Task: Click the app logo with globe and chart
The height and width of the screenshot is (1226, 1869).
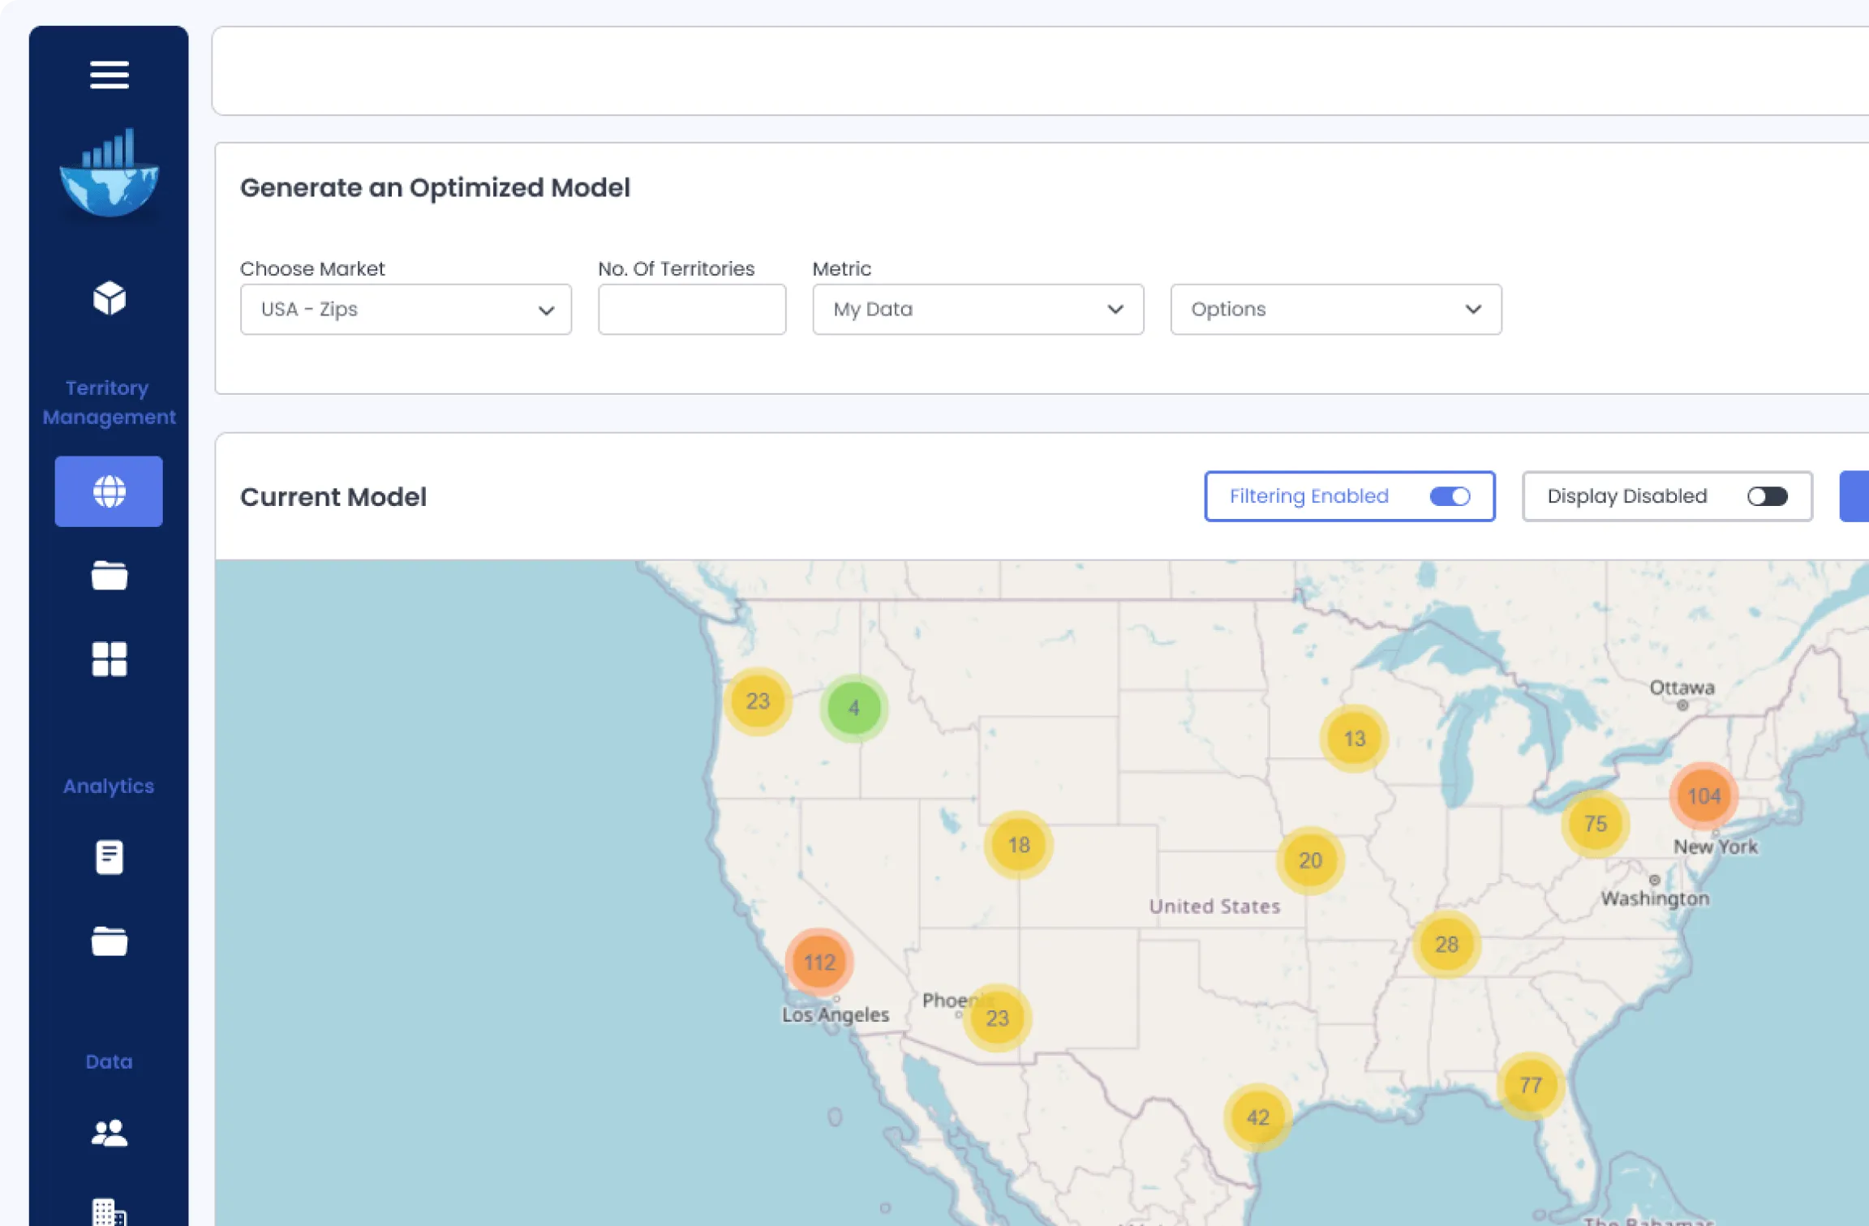Action: click(110, 172)
